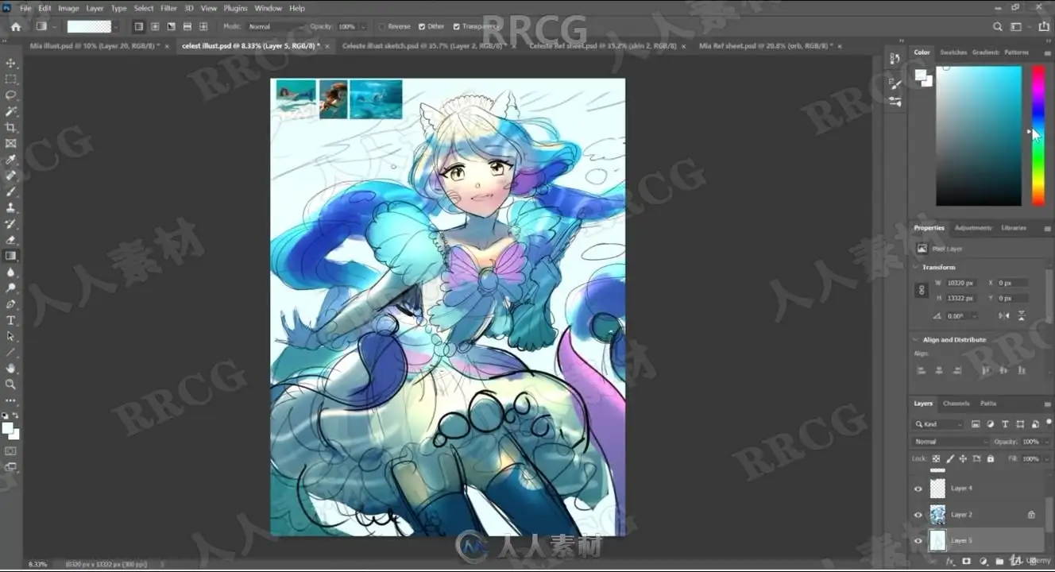The height and width of the screenshot is (572, 1055).
Task: Open the layer blend mode Normal dropdown
Action: click(x=951, y=442)
